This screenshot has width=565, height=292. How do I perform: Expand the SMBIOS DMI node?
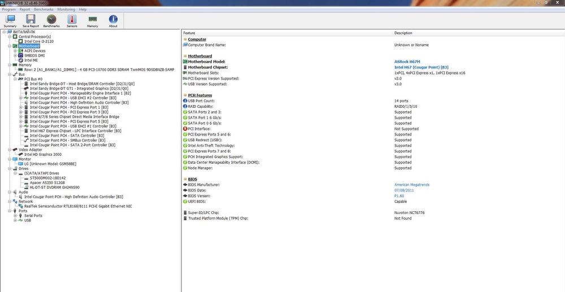(15, 55)
